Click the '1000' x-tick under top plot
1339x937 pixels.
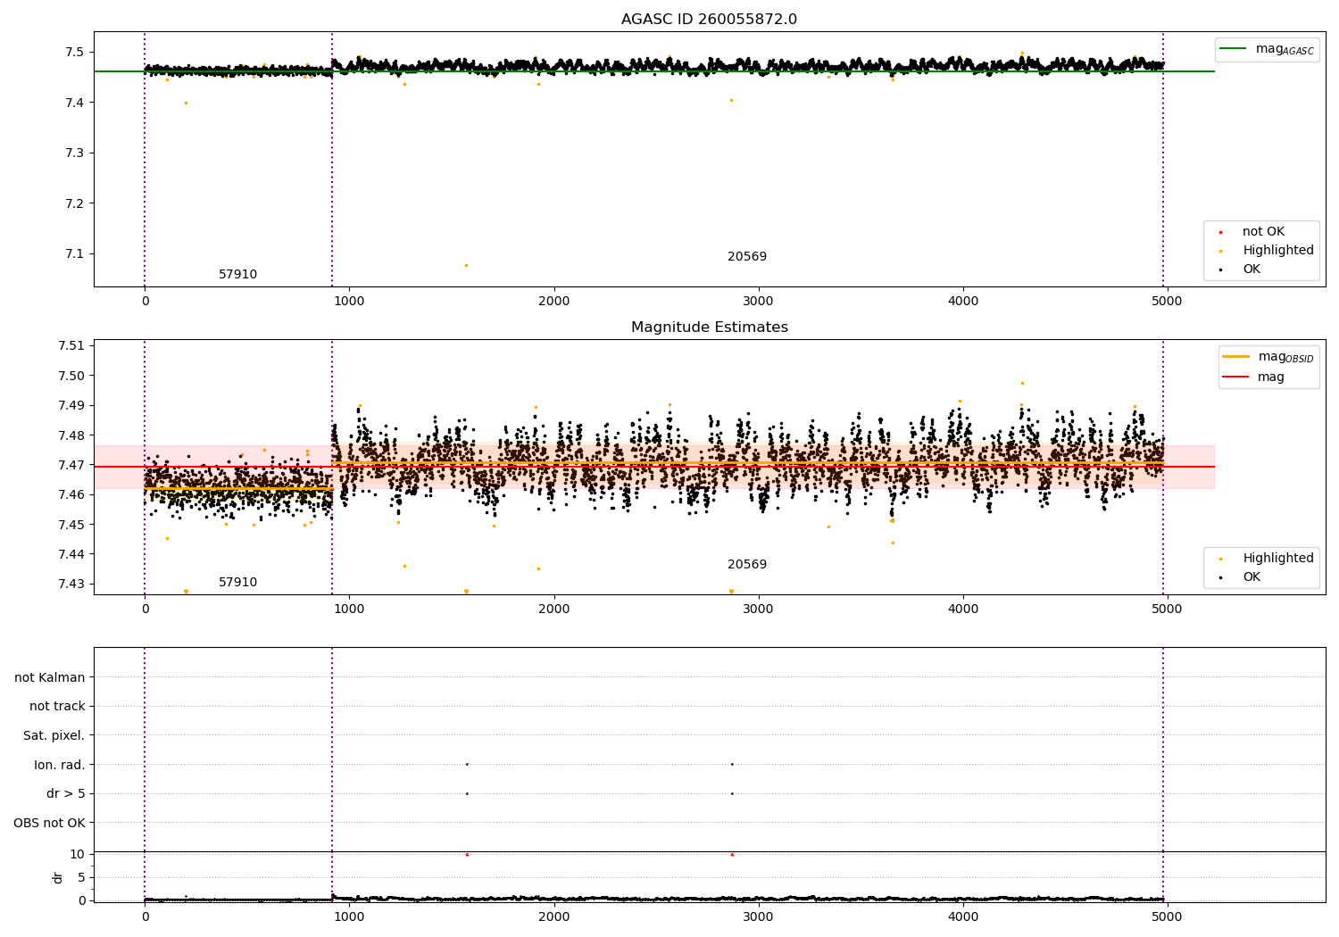pos(349,302)
